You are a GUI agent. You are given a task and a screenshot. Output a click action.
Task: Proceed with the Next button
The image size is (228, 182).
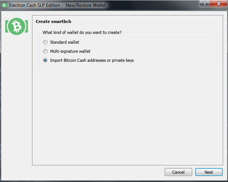(x=209, y=172)
